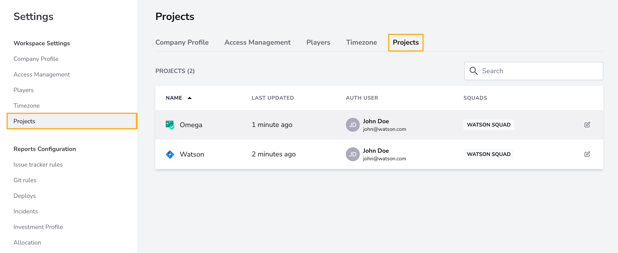Click the JD avatar in Omega row
This screenshot has height=253, width=618.
point(352,125)
